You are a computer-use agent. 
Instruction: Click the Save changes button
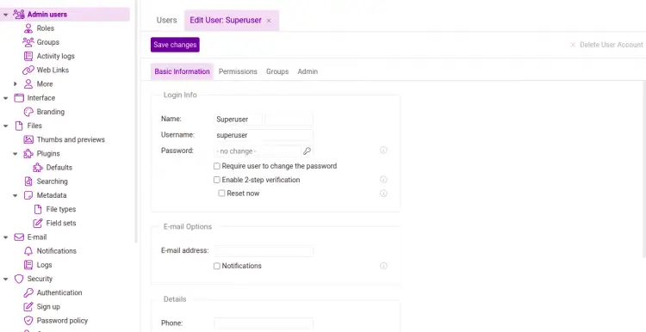pyautogui.click(x=175, y=45)
